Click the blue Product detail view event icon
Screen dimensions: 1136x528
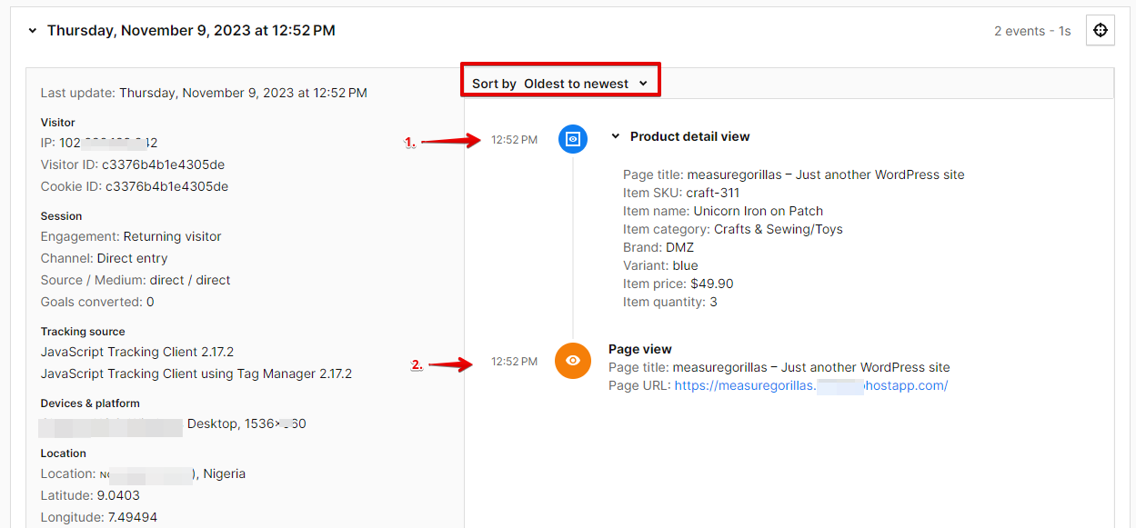tap(572, 139)
